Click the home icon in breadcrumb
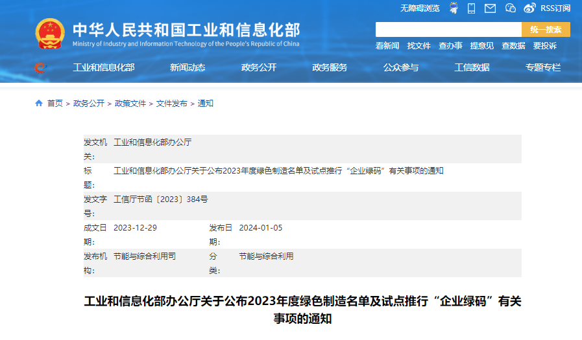 (39, 104)
